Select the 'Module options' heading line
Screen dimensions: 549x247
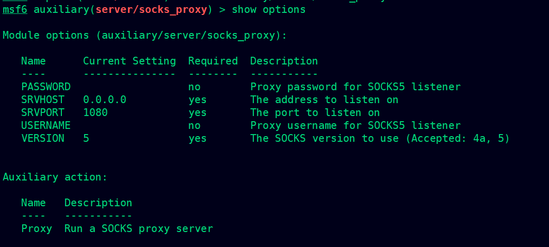(144, 36)
